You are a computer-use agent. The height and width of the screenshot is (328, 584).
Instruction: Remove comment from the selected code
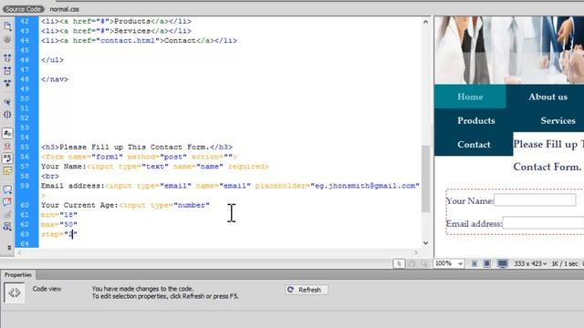click(7, 202)
